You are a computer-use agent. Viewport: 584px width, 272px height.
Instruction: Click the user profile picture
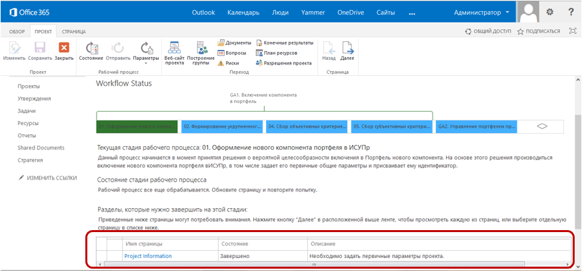coord(529,11)
